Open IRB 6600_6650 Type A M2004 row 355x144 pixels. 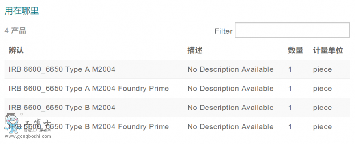coord(177,69)
